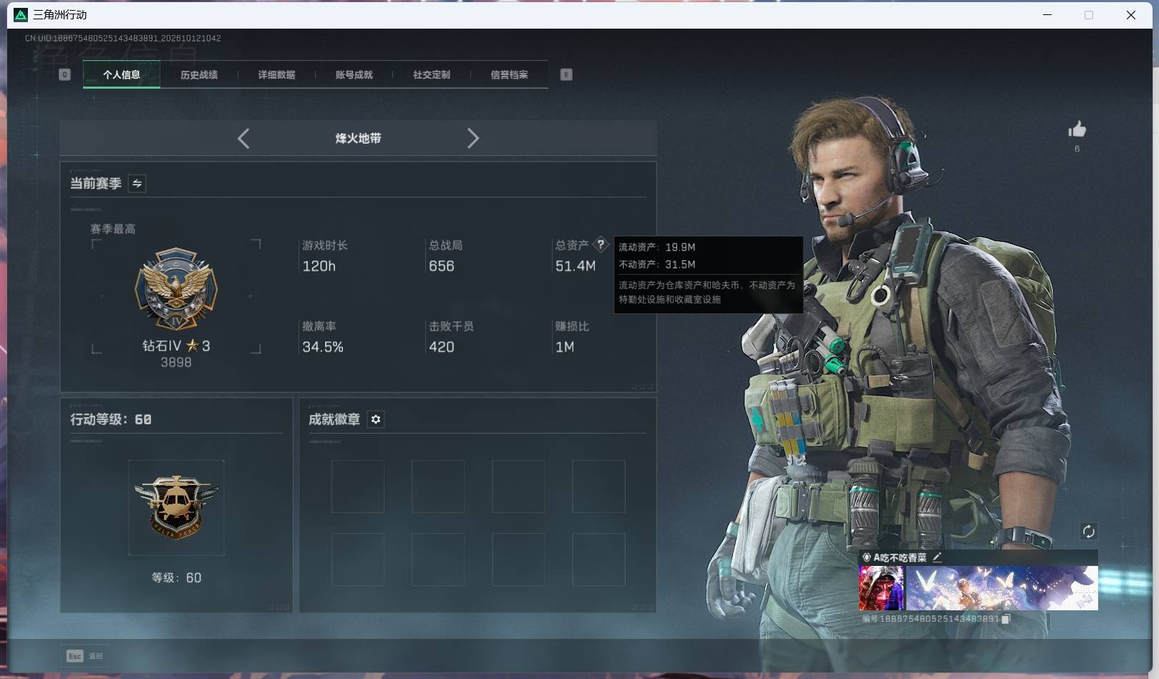Open the 历史战绩 tab
The width and height of the screenshot is (1159, 679).
click(x=199, y=74)
